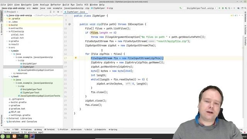This screenshot has width=247, height=139.
Task: Open the Debug tool window
Action: click(38, 130)
